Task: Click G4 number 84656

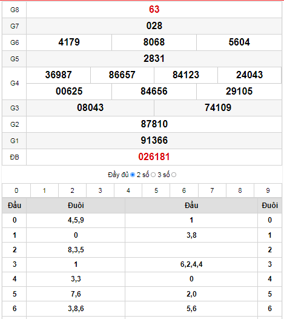Action: pos(154,92)
